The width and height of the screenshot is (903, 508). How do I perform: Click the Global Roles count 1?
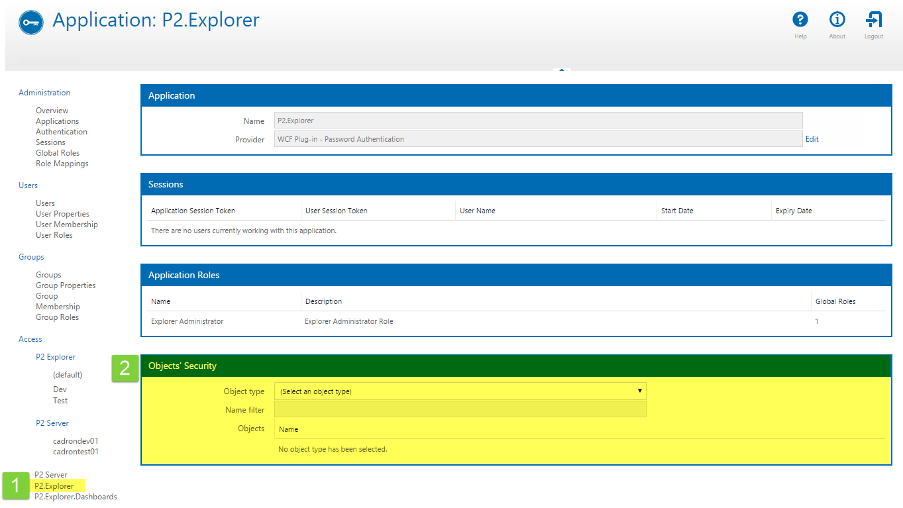click(x=817, y=321)
